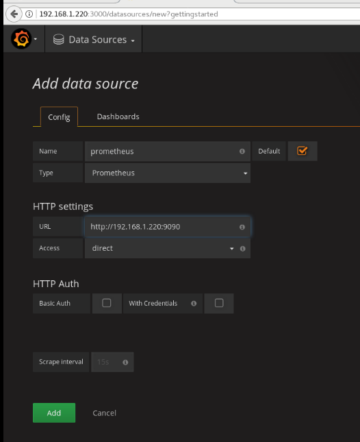Viewport: 360px width, 442px height.
Task: Expand the Data Sources menu
Action: (94, 40)
